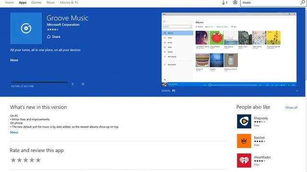The width and height of the screenshot is (307, 172).
Task: Click the search magnifier icon
Action: point(303,2)
